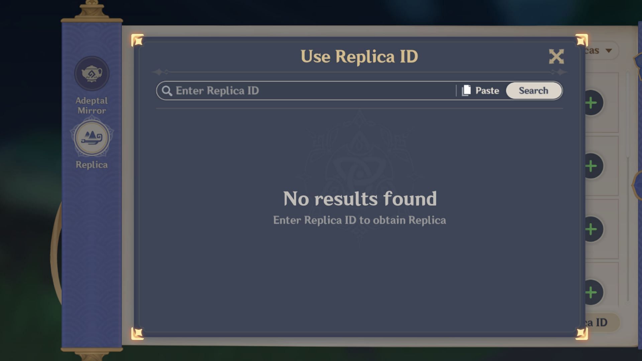Image resolution: width=642 pixels, height=361 pixels.
Task: Click the Use Replica ID title
Action: 359,56
